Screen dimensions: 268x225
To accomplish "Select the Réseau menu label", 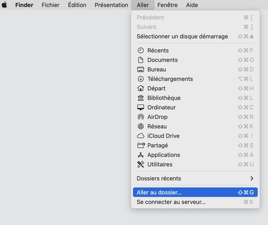I will (x=157, y=126).
